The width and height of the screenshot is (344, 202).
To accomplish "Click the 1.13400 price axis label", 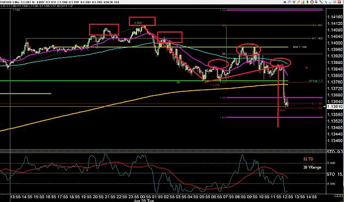I will click(335, 140).
